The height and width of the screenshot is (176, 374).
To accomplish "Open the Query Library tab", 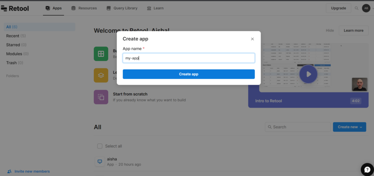I will tap(122, 8).
